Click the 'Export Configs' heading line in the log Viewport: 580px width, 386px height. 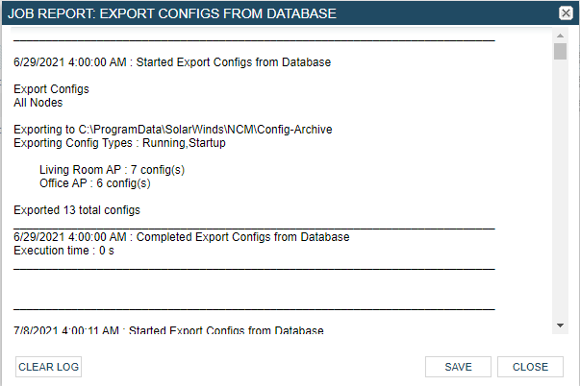click(51, 89)
